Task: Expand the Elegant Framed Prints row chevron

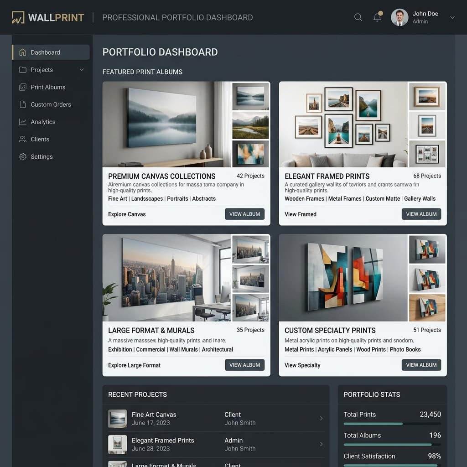Action: point(321,444)
